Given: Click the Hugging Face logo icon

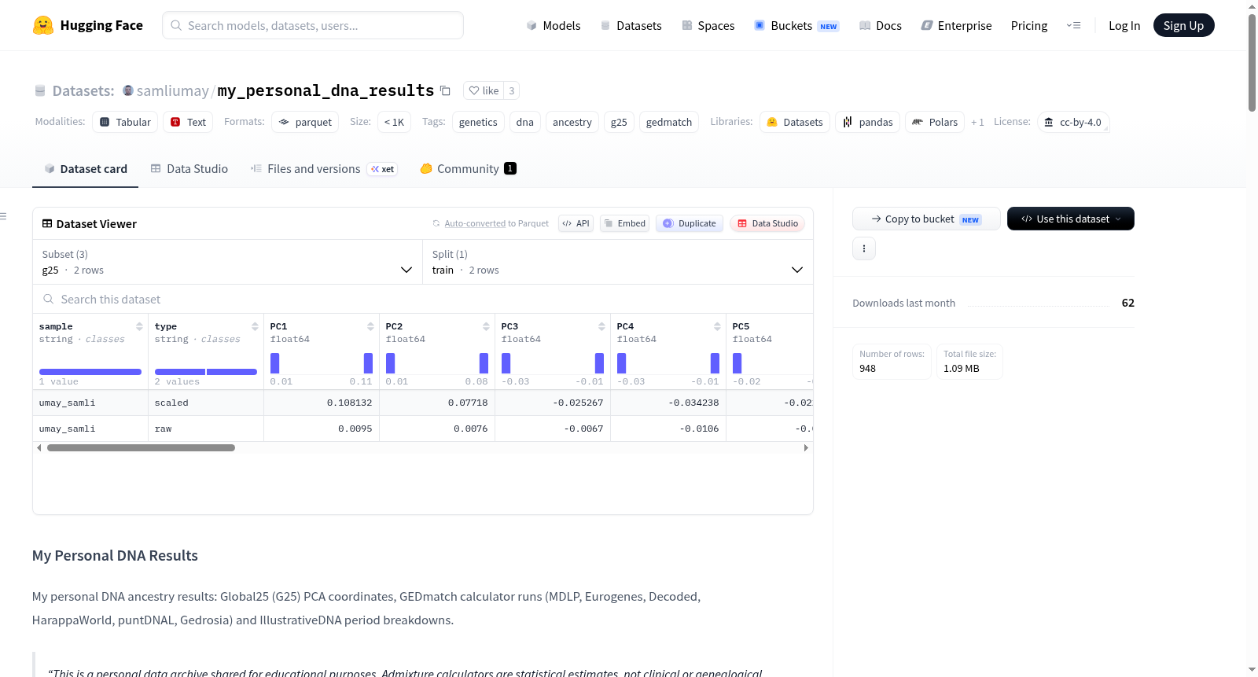Looking at the screenshot, I should pyautogui.click(x=43, y=25).
